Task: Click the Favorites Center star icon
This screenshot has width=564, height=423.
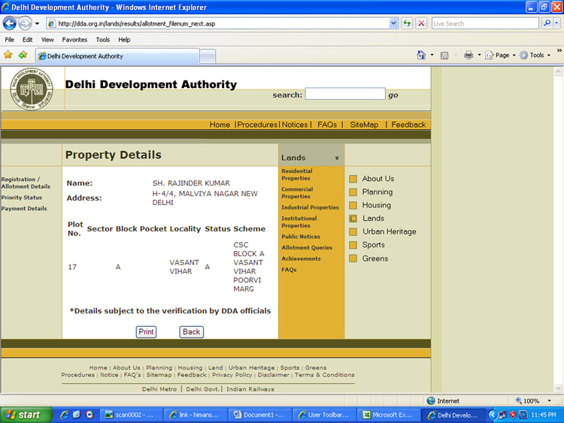Action: 8,55
